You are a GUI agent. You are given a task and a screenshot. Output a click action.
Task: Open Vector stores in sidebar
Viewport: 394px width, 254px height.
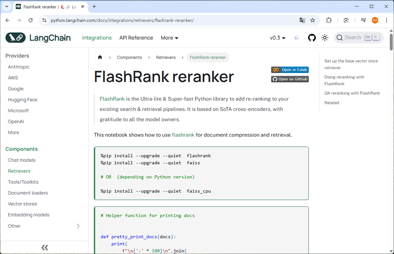[22, 204]
